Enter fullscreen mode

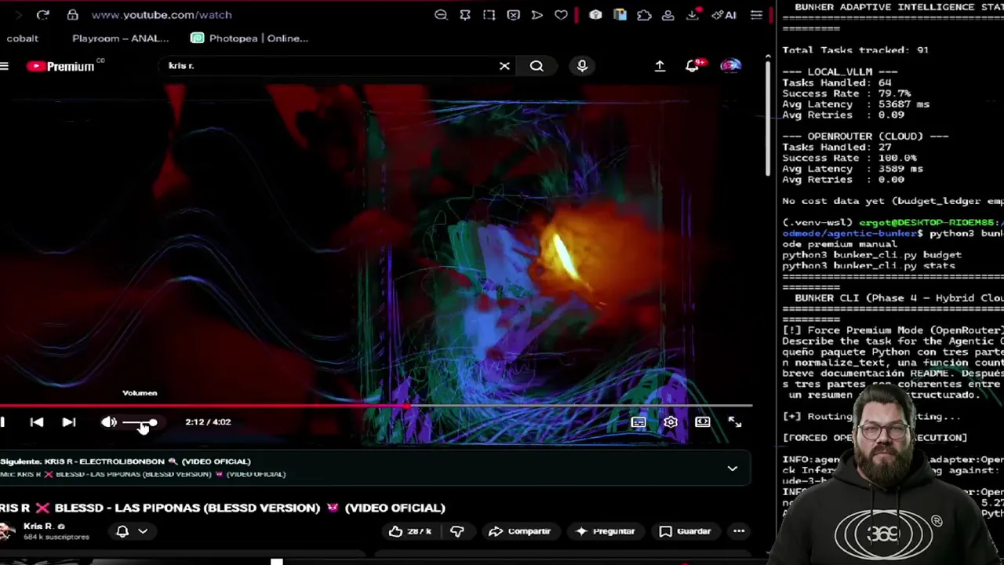click(x=735, y=422)
